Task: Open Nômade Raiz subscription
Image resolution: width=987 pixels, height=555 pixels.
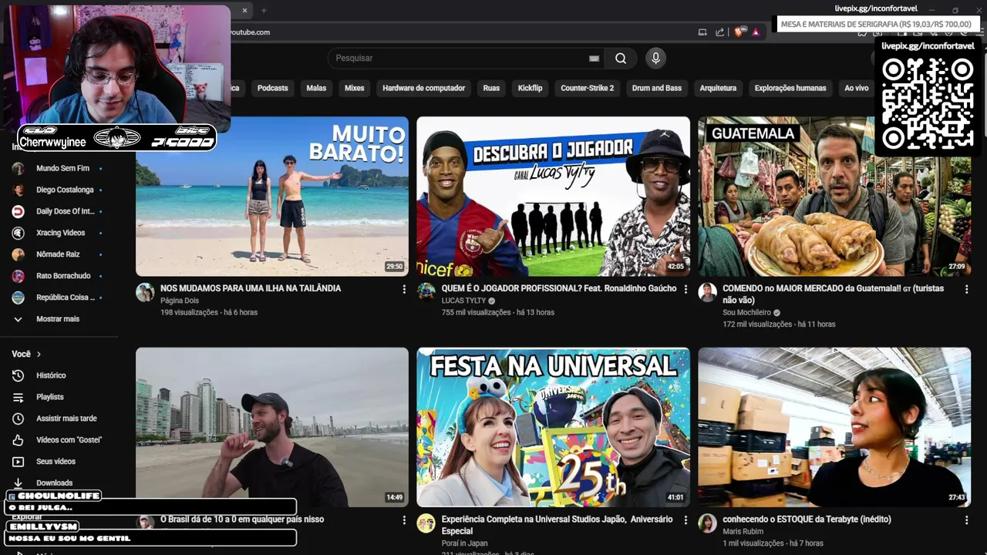Action: 58,254
